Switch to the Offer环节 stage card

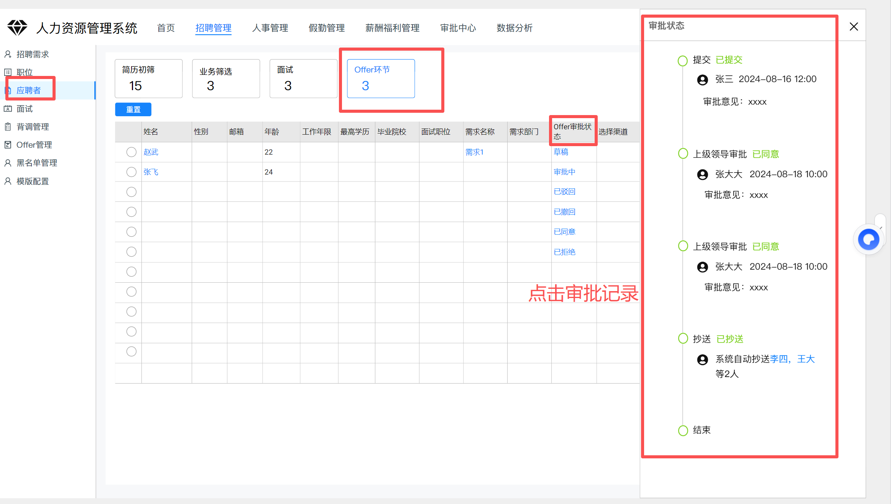click(381, 79)
